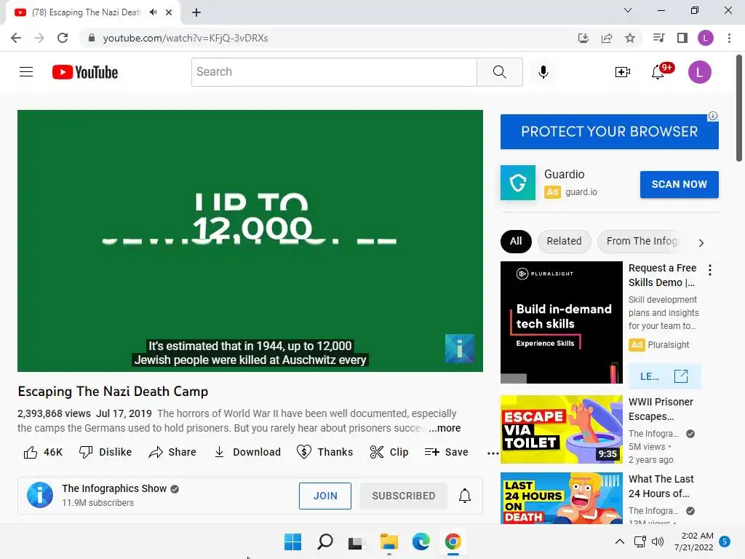
Task: Mute the tab via speaker icon
Action: (x=153, y=12)
